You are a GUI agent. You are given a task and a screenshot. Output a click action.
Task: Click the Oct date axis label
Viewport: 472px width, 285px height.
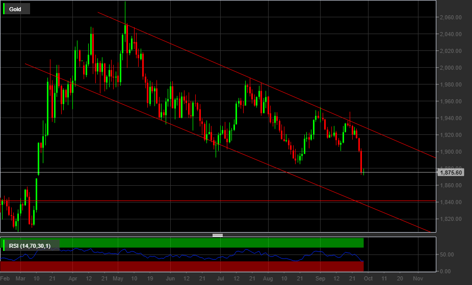(368, 279)
